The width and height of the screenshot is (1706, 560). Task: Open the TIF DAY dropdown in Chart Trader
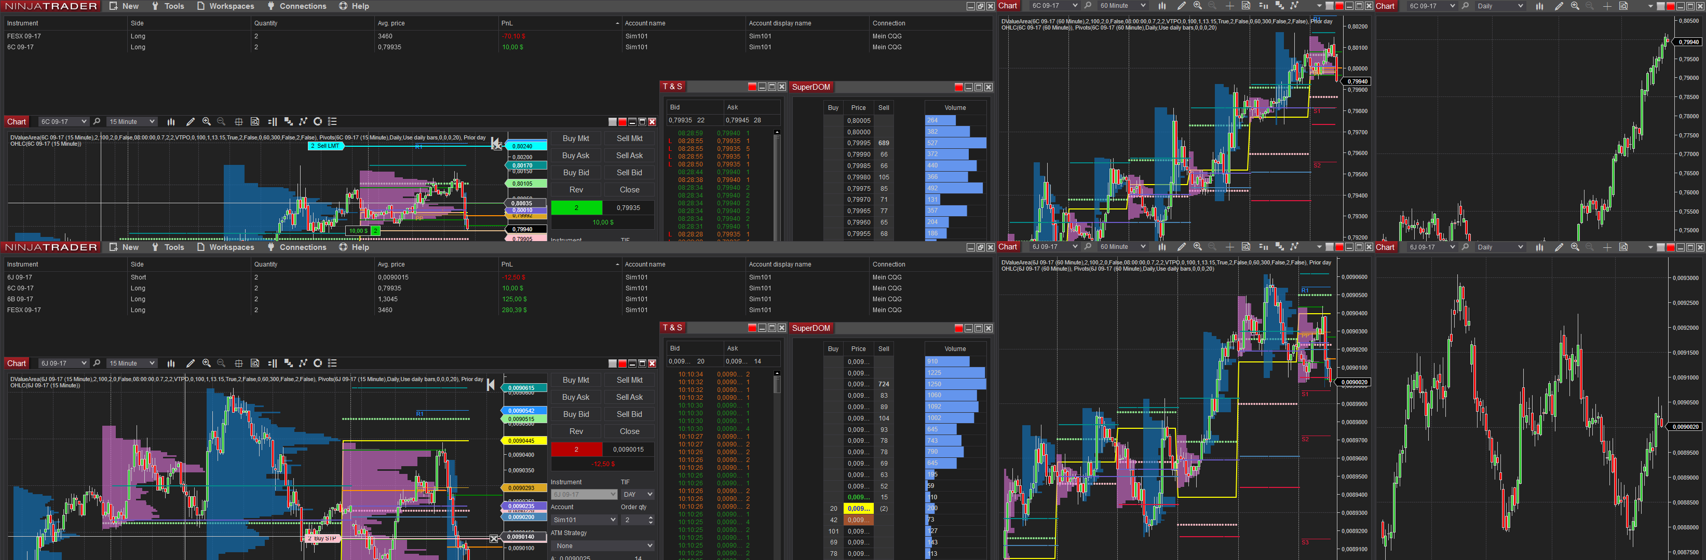(638, 495)
